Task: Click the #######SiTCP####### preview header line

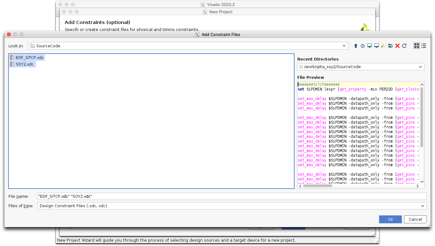Action: [x=319, y=85]
